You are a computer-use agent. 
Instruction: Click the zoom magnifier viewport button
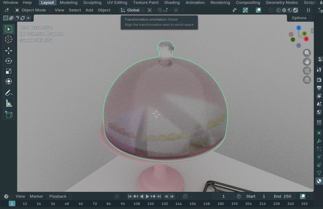tap(307, 53)
